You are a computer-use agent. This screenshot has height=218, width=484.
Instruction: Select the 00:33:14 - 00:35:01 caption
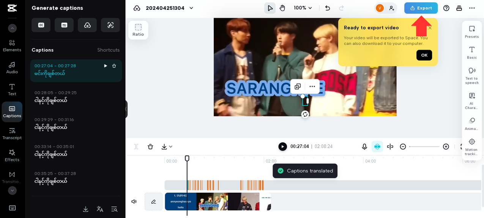point(76,151)
